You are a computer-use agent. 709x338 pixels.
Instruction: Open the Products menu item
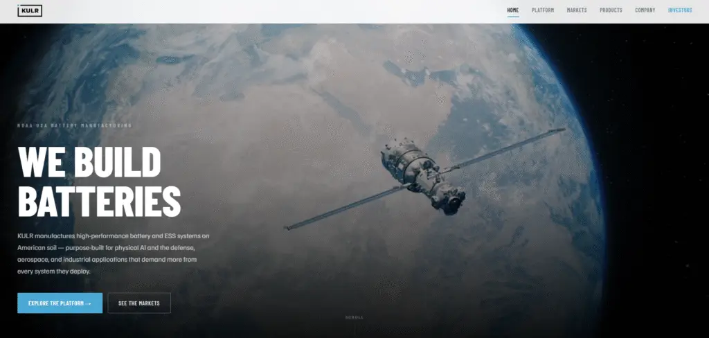pyautogui.click(x=611, y=10)
